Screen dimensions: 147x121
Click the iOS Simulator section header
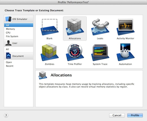(19, 19)
